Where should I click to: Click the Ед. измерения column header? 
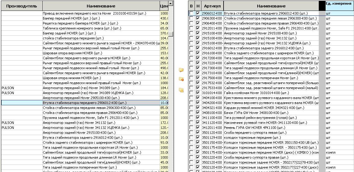click(340, 6)
